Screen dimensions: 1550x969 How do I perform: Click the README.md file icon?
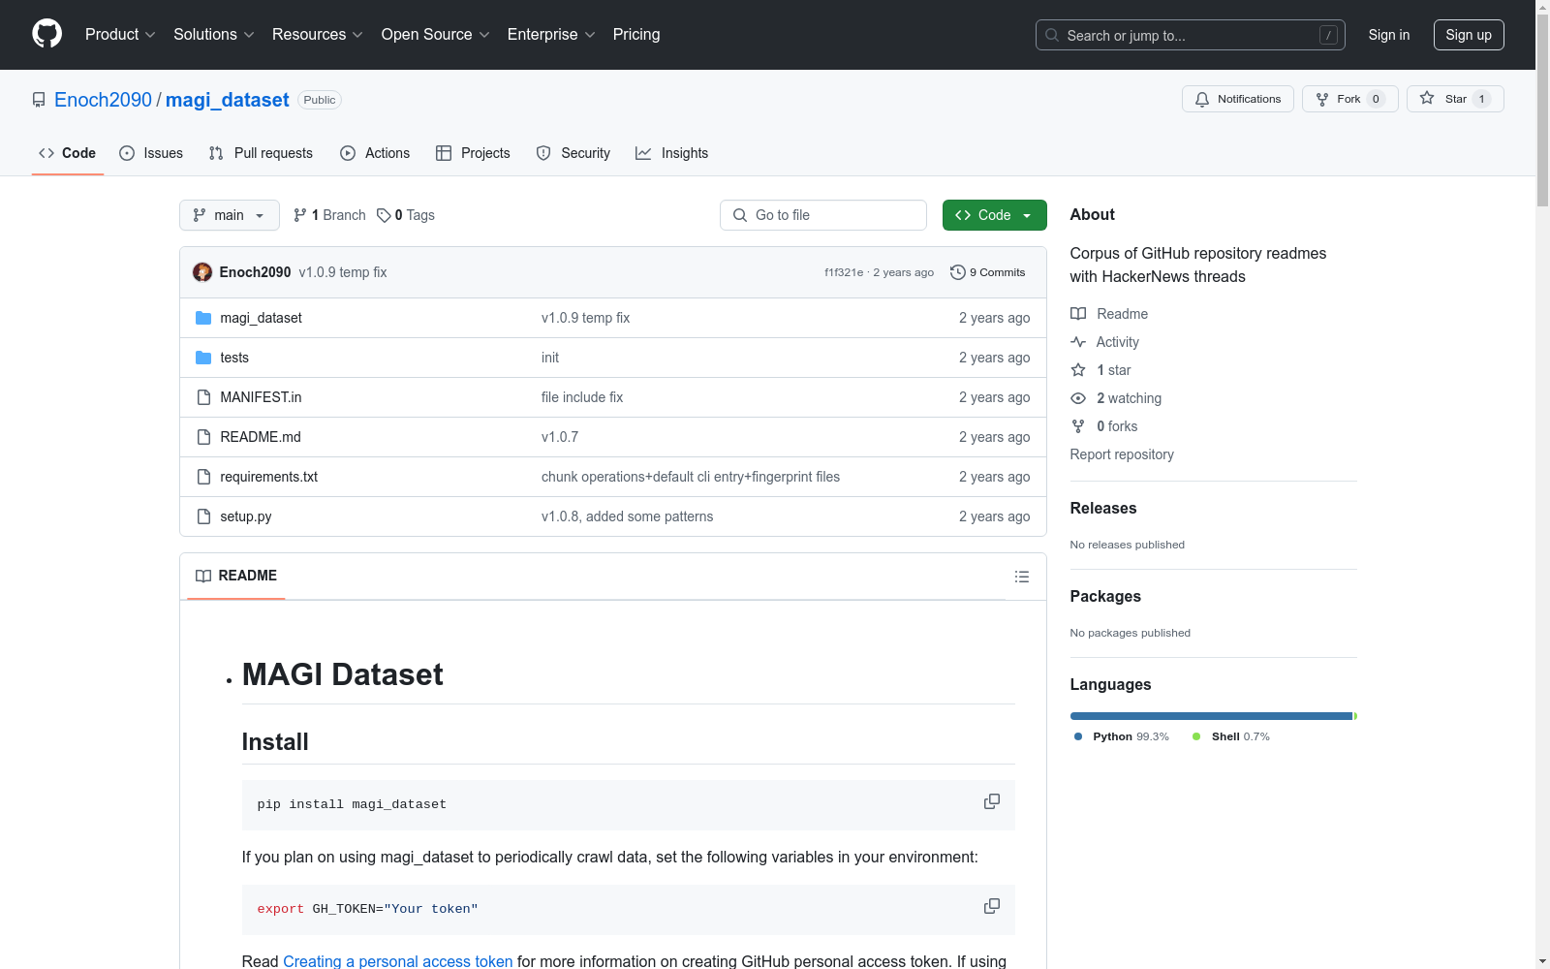(x=203, y=437)
